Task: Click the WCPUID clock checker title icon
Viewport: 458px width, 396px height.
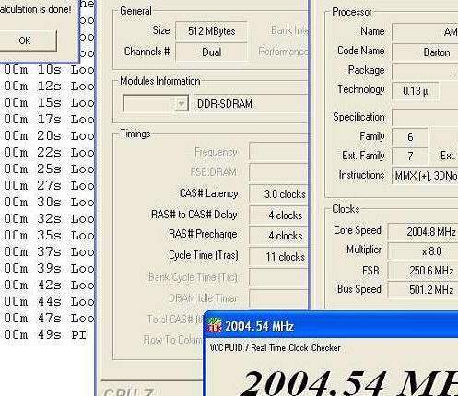Action: pyautogui.click(x=215, y=325)
